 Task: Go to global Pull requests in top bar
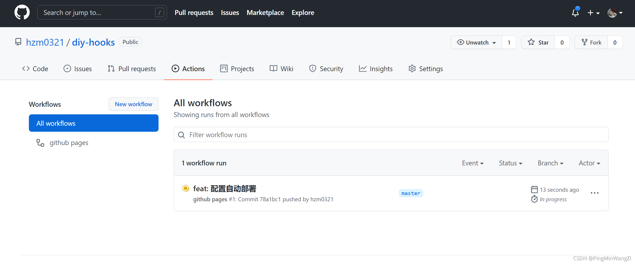coord(194,12)
